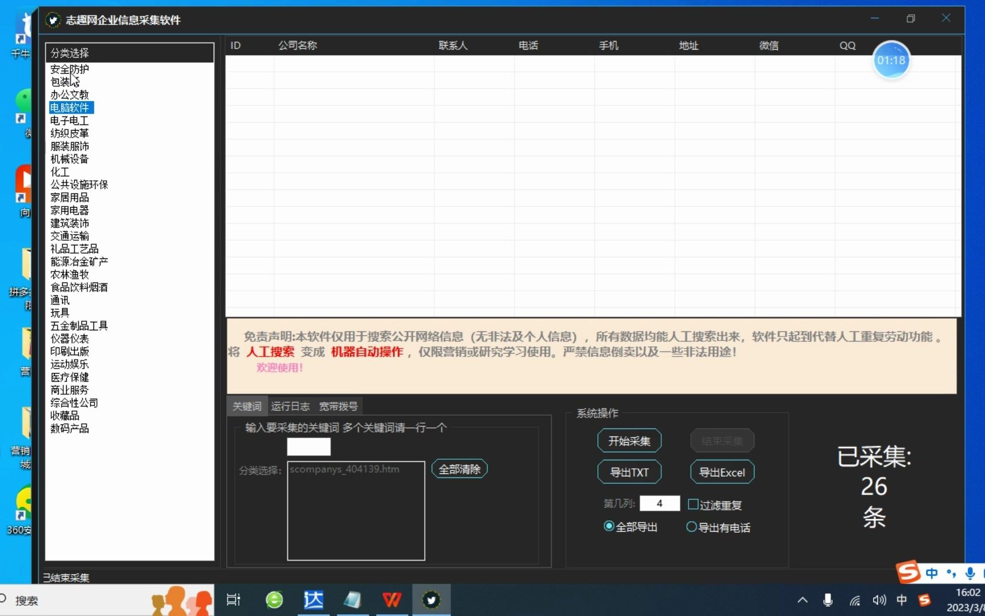Open WPS Office from the taskbar
Image resolution: width=985 pixels, height=616 pixels.
pos(392,600)
